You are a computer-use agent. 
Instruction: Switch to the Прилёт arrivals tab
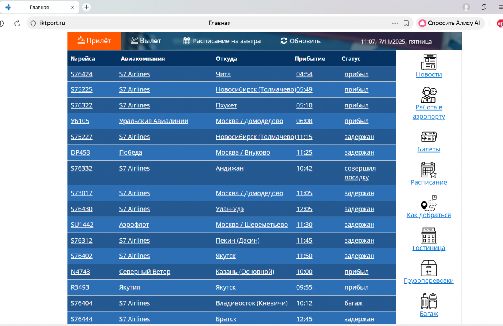94,41
